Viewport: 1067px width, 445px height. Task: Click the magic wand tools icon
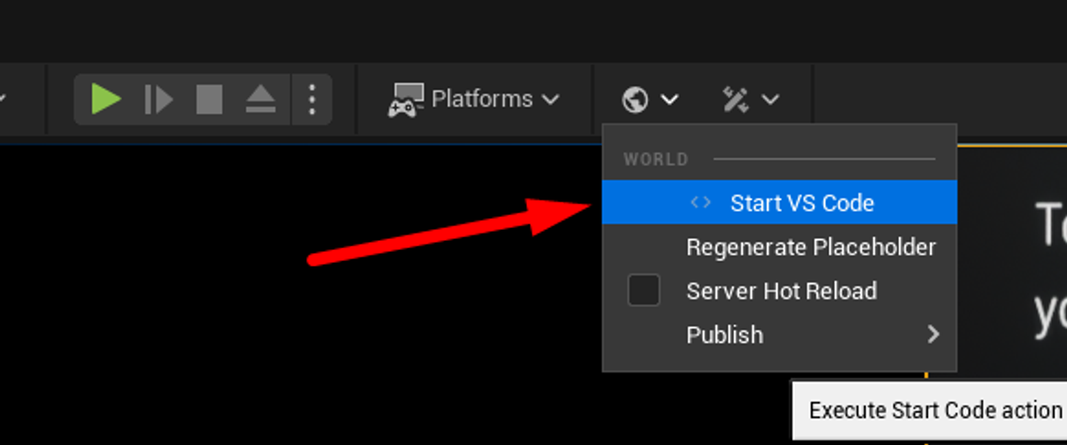coord(735,99)
